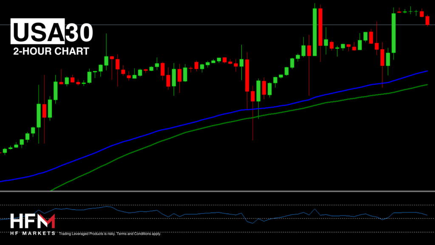Click the 2-HOUR CHART label

51,51
